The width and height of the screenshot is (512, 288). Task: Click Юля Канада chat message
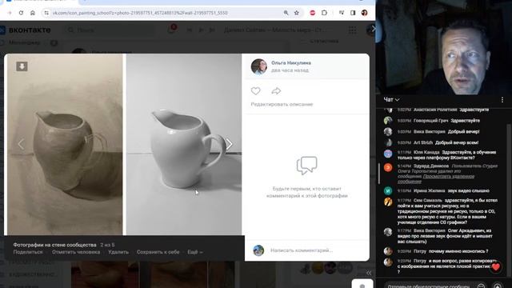[x=441, y=155]
